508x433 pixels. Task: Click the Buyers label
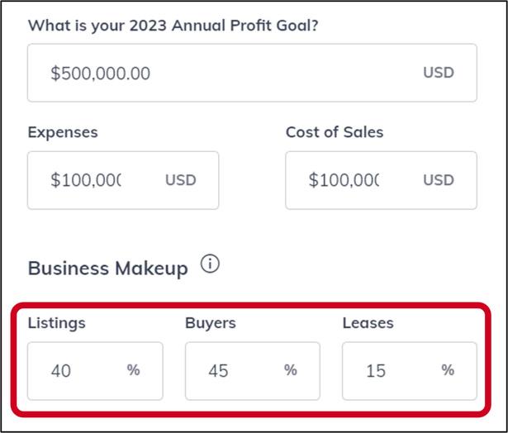211,323
